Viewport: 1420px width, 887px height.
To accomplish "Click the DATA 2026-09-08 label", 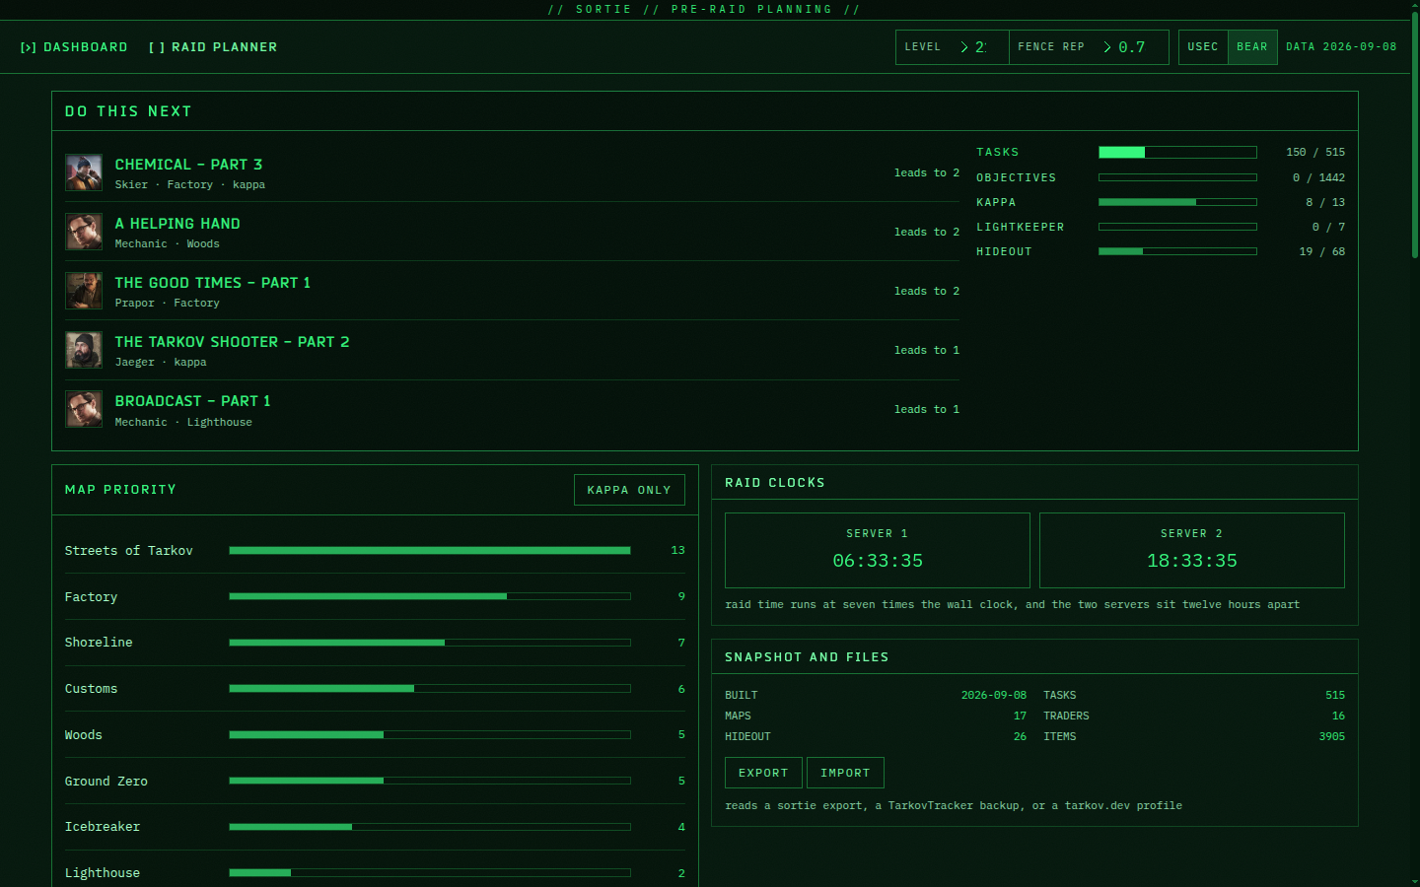I will coord(1341,47).
